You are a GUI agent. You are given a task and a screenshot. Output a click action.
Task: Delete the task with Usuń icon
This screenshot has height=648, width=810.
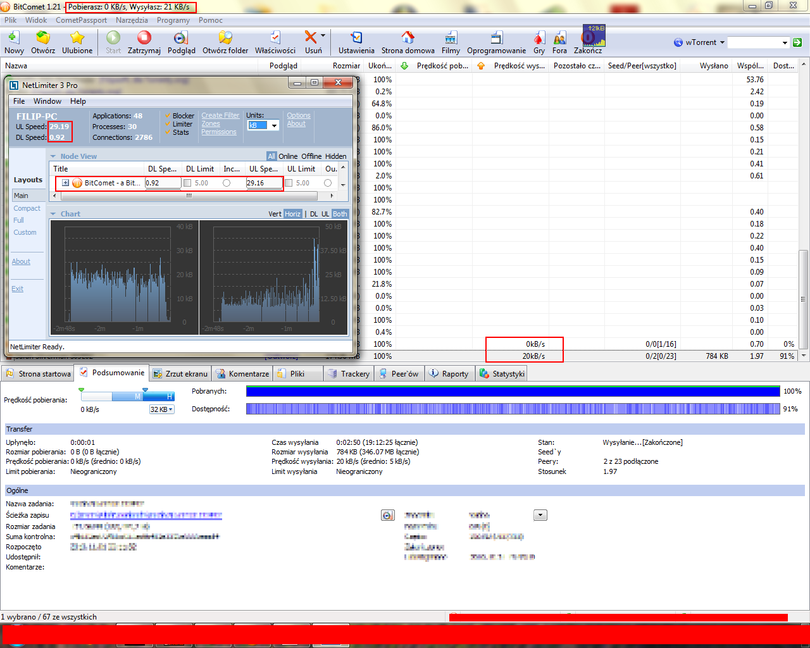pos(310,37)
